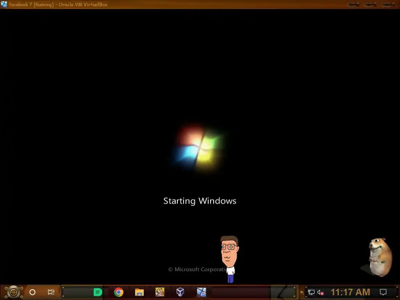Open the steampunk Start button

pos(14,292)
